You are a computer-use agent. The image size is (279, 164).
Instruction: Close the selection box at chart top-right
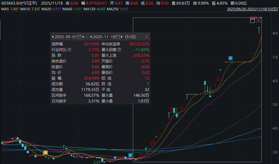point(258,21)
